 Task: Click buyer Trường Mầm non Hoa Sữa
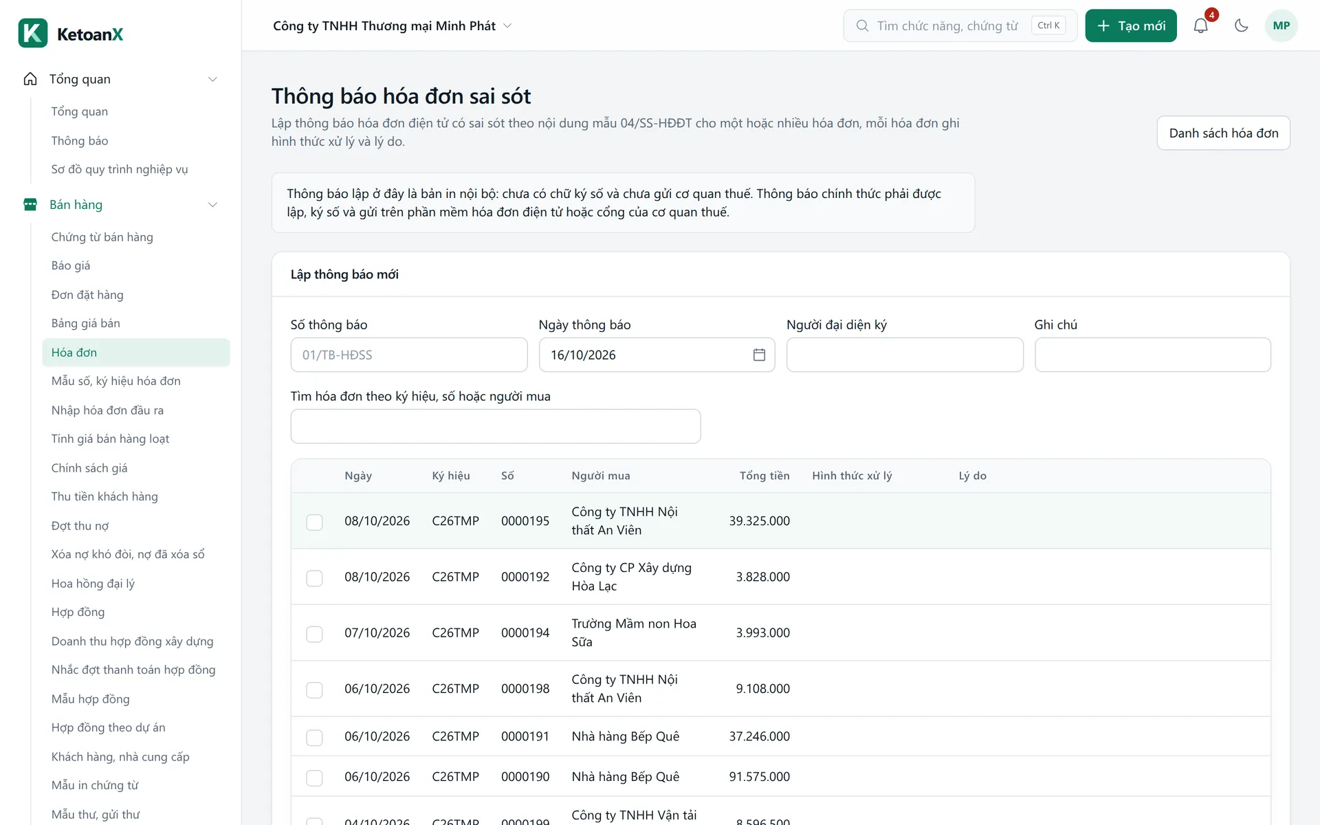click(634, 632)
